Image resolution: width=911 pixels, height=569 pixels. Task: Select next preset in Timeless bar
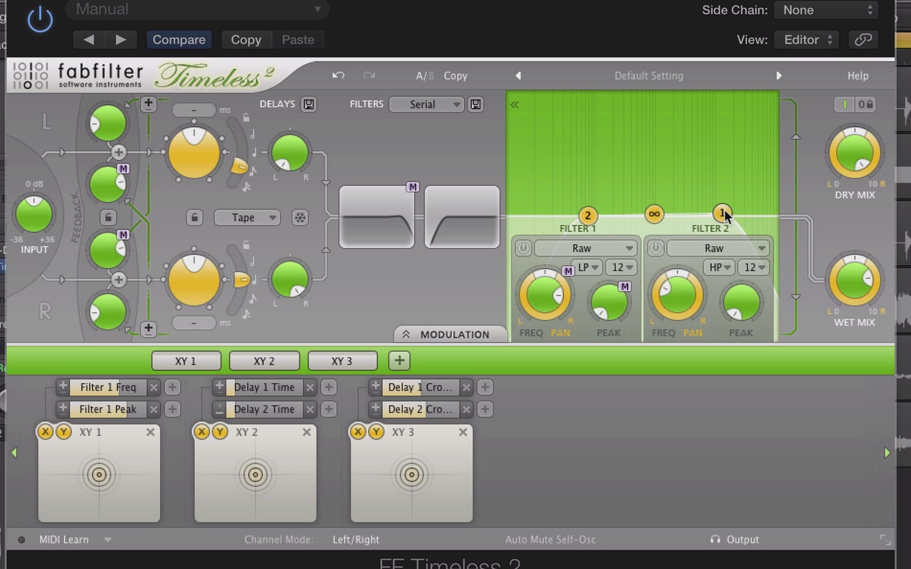tap(779, 75)
